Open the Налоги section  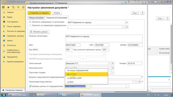coord(10,41)
